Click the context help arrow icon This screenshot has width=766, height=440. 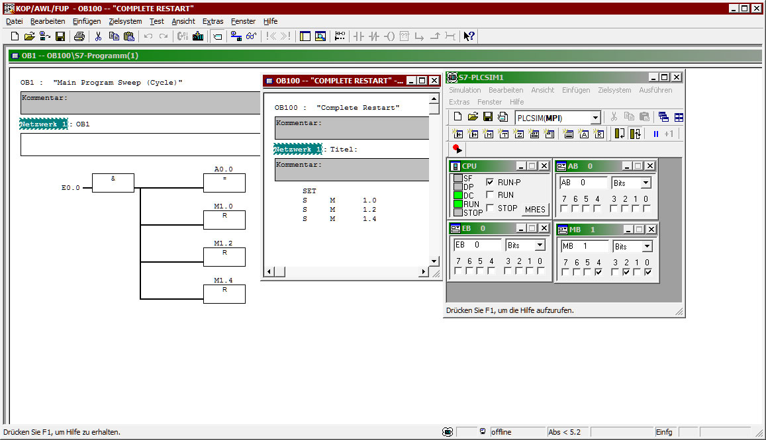tap(469, 36)
